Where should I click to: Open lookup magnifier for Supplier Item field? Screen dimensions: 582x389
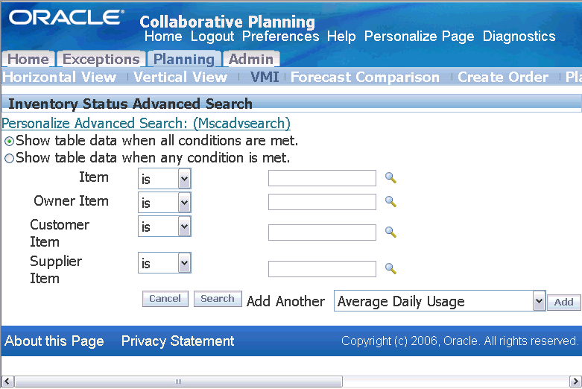pos(390,269)
